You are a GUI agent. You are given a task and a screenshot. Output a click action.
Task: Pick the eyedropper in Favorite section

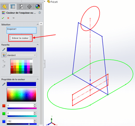pos(4,49)
